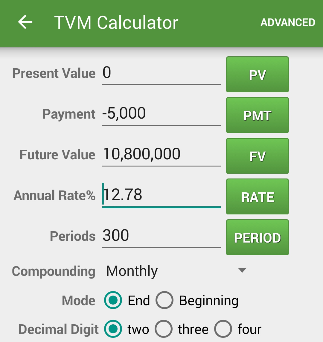Screen dimensions: 323x342
Task: Calculate present value with PV button
Action: (258, 74)
